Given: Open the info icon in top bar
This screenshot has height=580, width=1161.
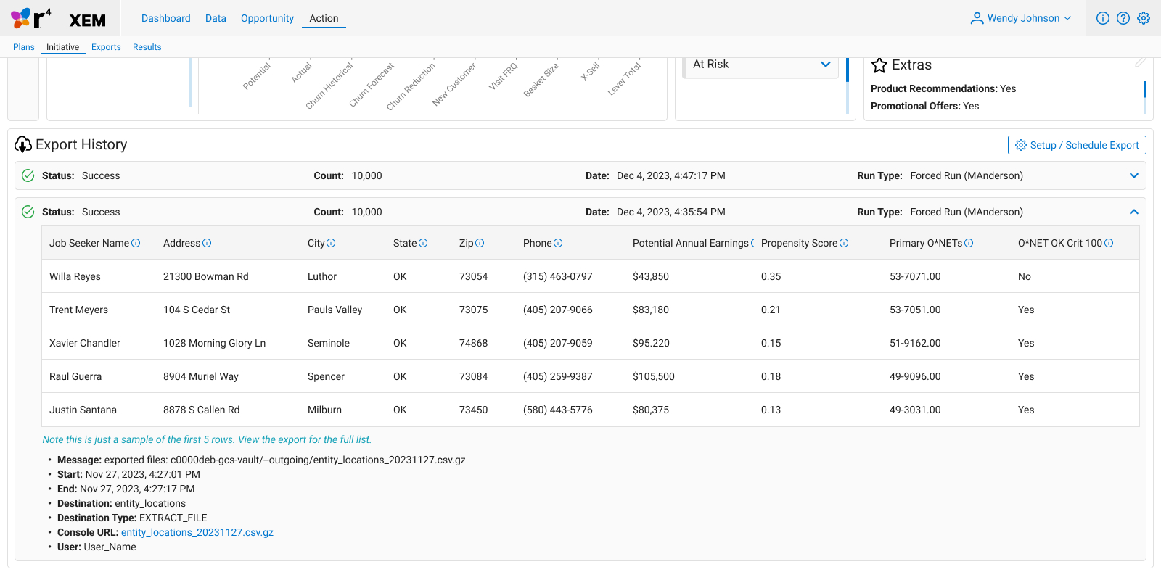Looking at the screenshot, I should tap(1103, 18).
